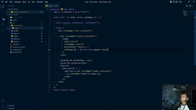Open the Terminal menu
The height and width of the screenshot is (110, 196).
tap(40, 2)
